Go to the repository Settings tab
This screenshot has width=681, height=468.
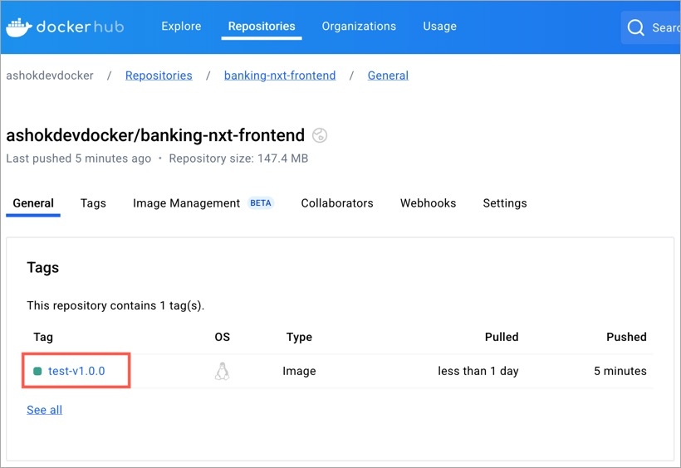point(505,203)
